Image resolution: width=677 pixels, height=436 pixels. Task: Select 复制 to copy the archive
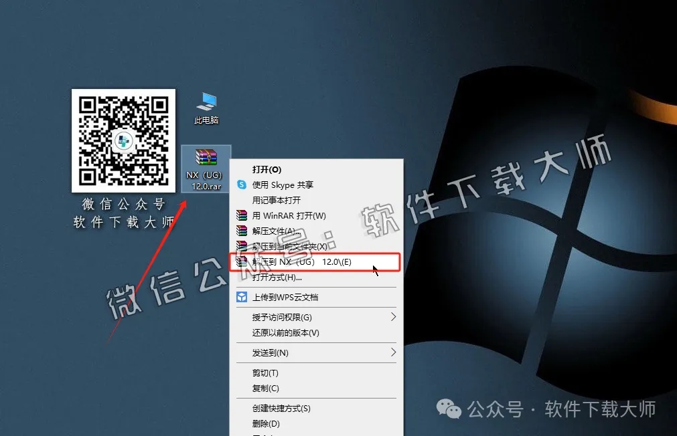[x=265, y=388]
